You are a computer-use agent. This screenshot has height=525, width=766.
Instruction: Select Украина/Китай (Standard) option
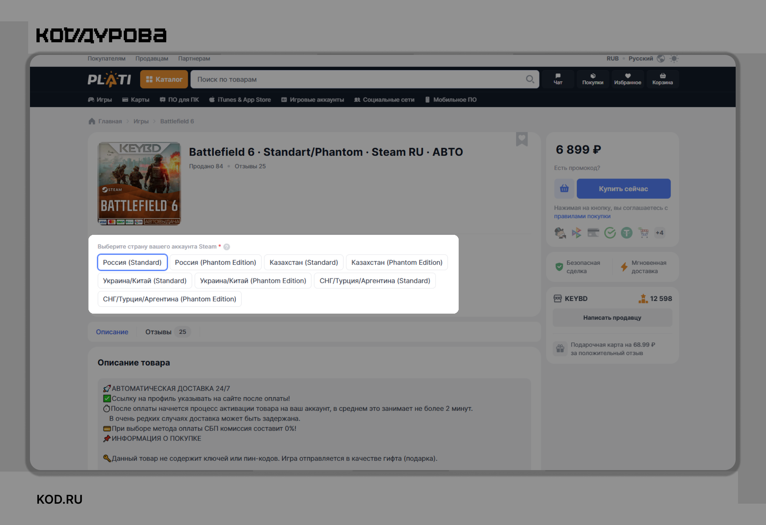(x=145, y=281)
